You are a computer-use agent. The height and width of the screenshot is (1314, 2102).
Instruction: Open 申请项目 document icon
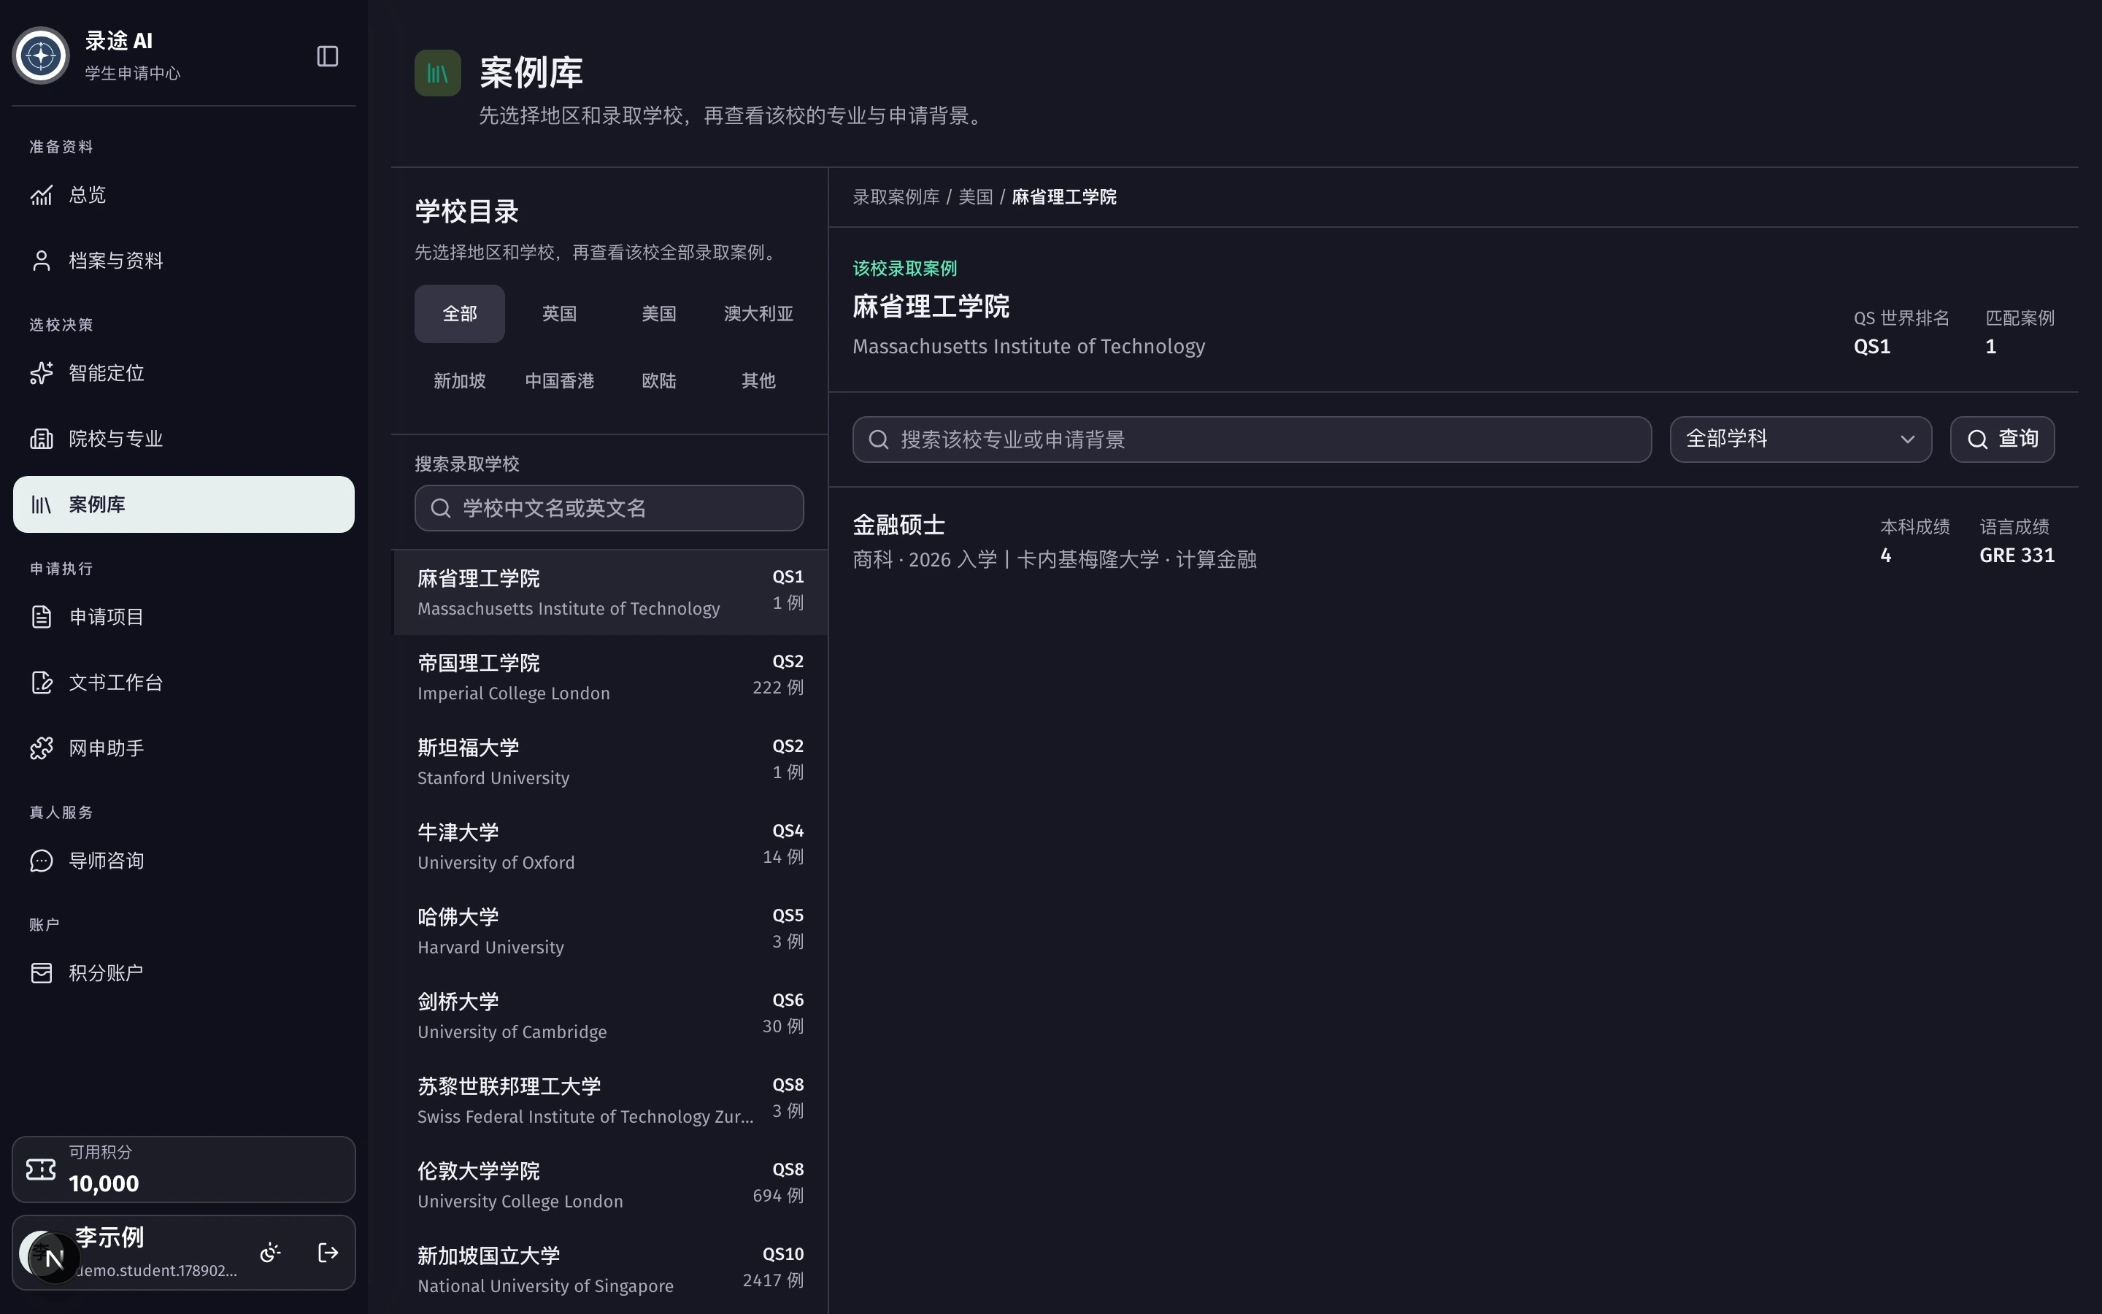click(42, 617)
